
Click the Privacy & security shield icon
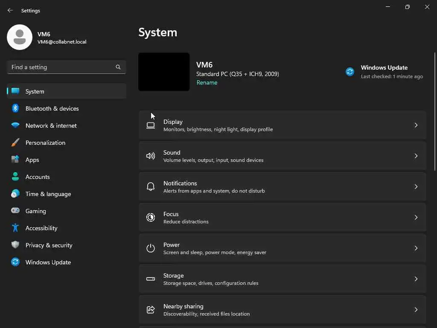15,245
